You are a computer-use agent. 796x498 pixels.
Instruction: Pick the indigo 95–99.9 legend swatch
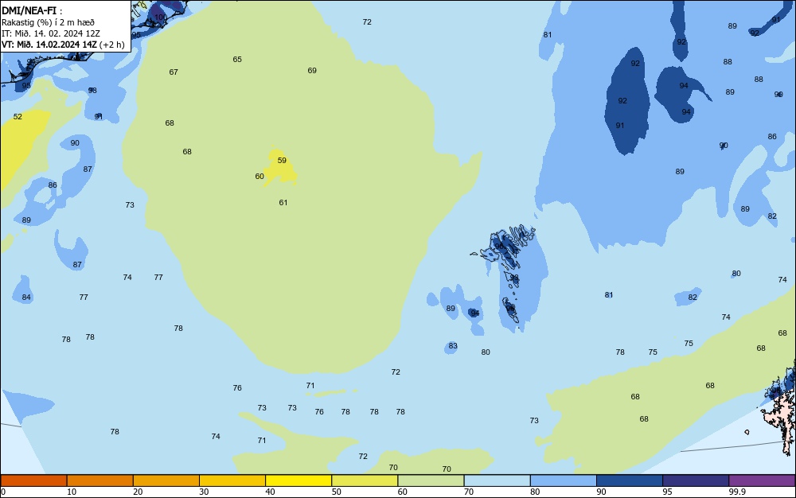tap(696, 480)
